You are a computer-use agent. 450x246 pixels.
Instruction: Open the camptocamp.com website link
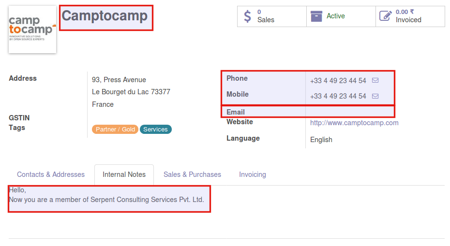(354, 123)
